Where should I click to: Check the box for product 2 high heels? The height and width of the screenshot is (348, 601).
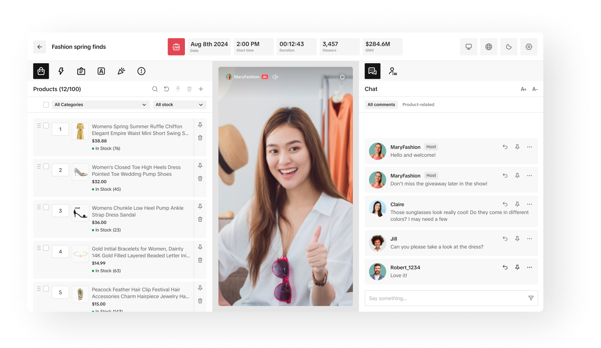pos(46,167)
